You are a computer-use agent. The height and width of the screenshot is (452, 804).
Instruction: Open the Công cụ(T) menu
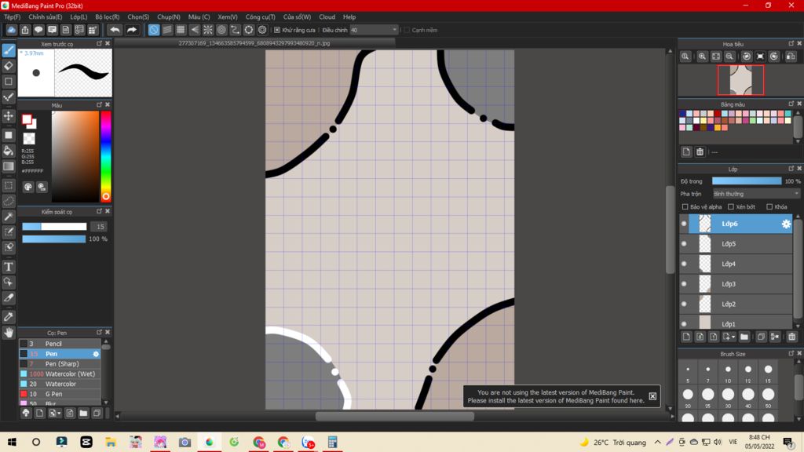[x=260, y=17]
